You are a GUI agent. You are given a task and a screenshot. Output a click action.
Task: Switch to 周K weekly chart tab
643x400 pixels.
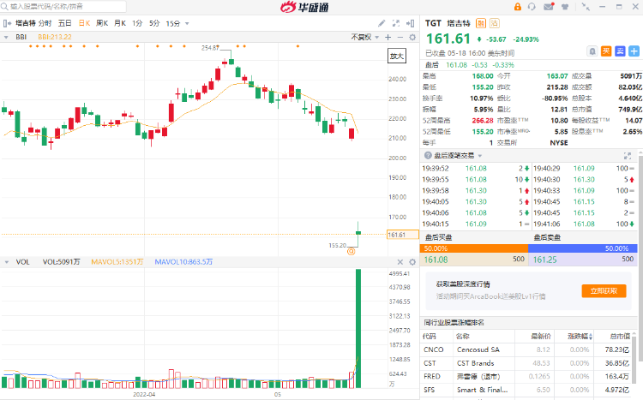click(x=102, y=23)
